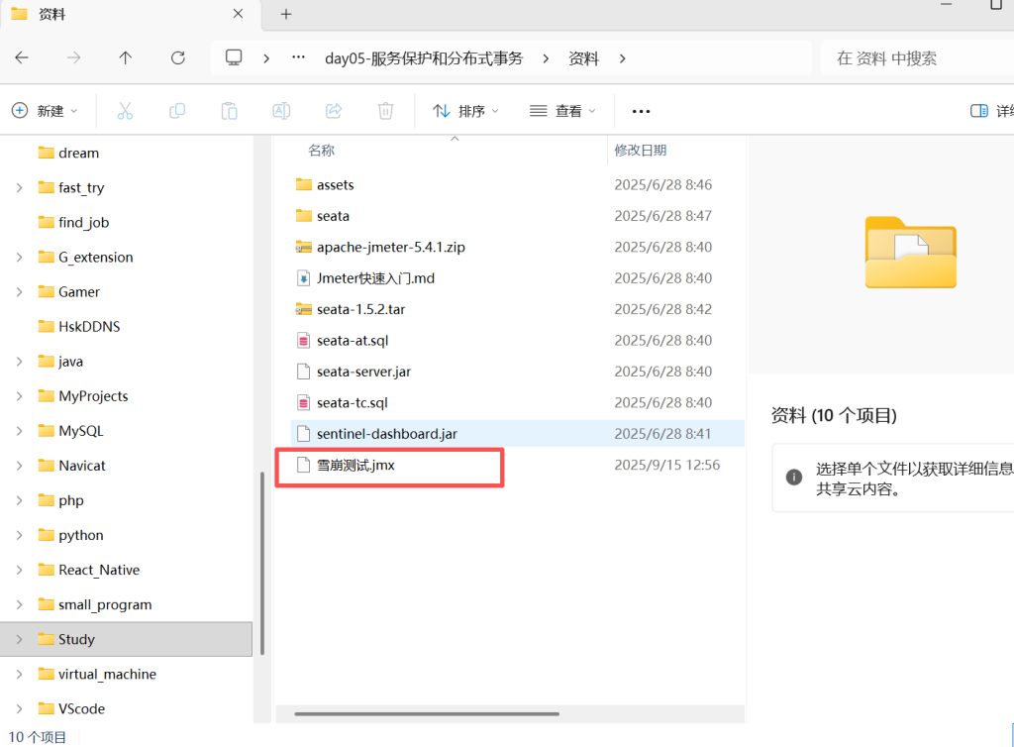
Task: Click the Paste clipboard icon
Action: (x=229, y=111)
